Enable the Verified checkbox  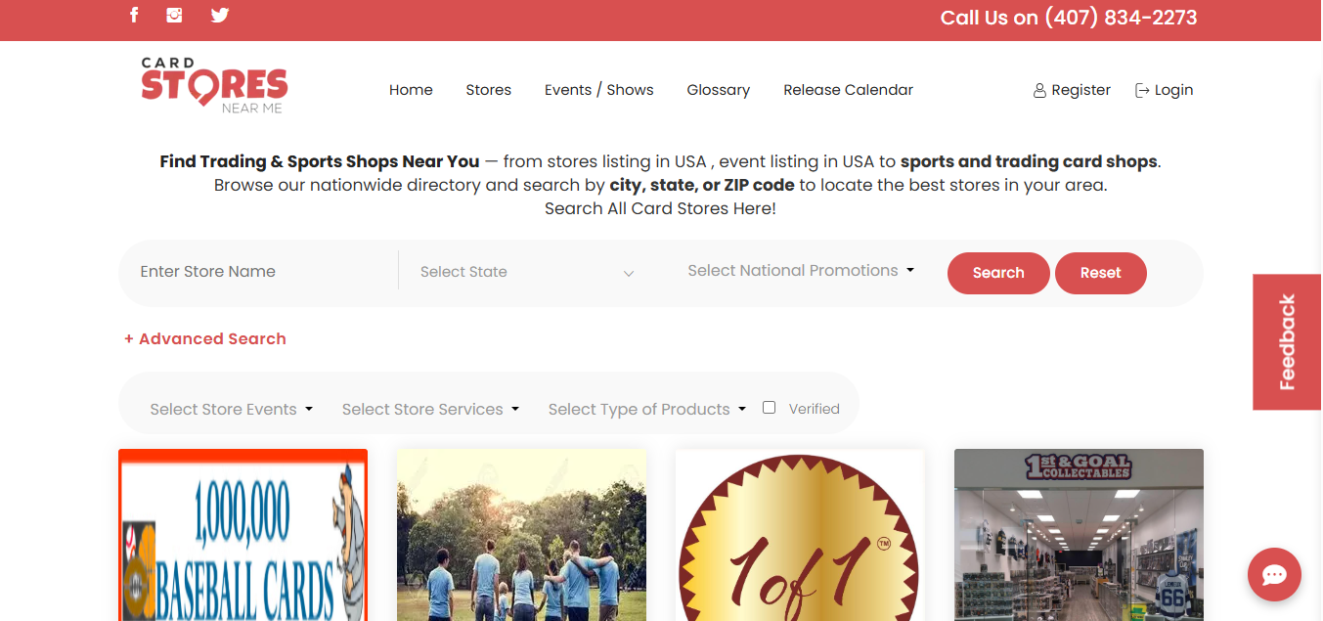click(769, 408)
